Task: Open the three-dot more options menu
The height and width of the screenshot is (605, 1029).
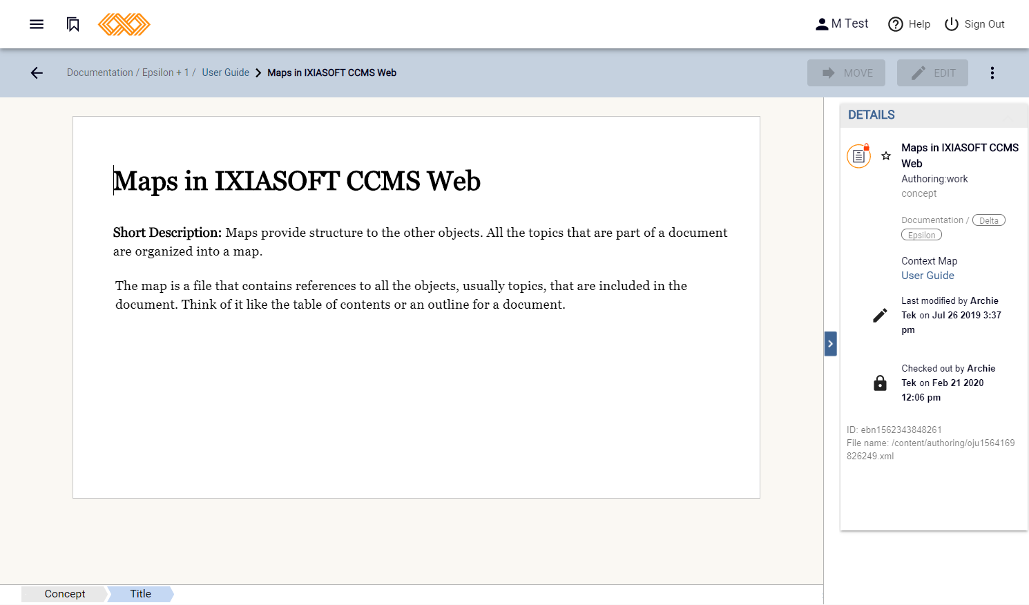Action: click(992, 73)
